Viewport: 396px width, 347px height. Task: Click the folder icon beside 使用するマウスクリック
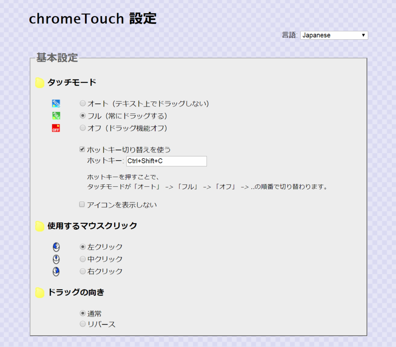click(39, 225)
